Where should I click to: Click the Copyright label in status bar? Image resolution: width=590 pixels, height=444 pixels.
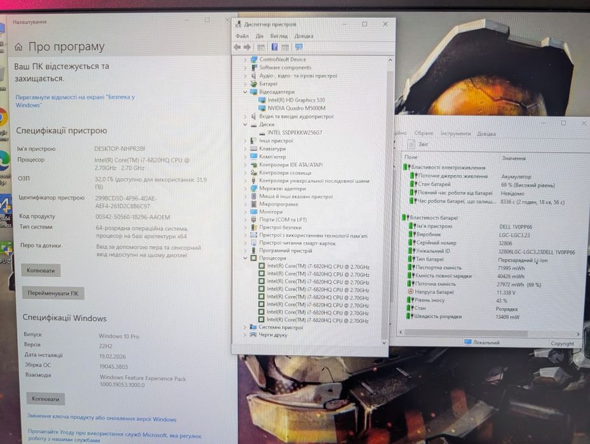tap(562, 344)
